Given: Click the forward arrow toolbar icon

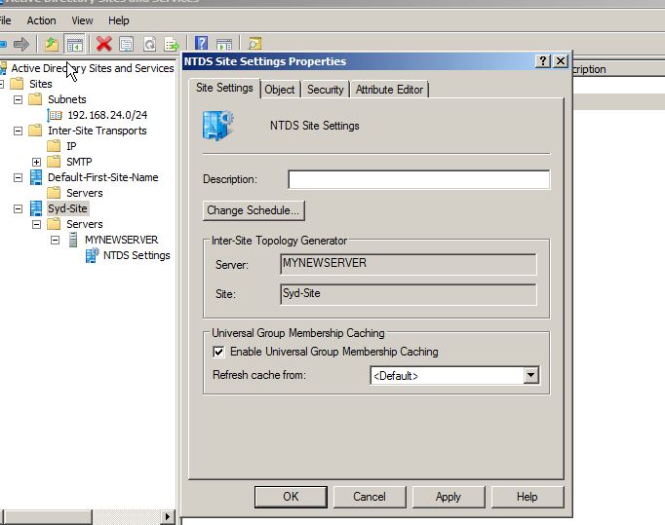Looking at the screenshot, I should [21, 44].
